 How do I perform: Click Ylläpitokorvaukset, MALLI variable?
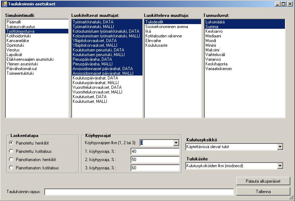pos(107,45)
